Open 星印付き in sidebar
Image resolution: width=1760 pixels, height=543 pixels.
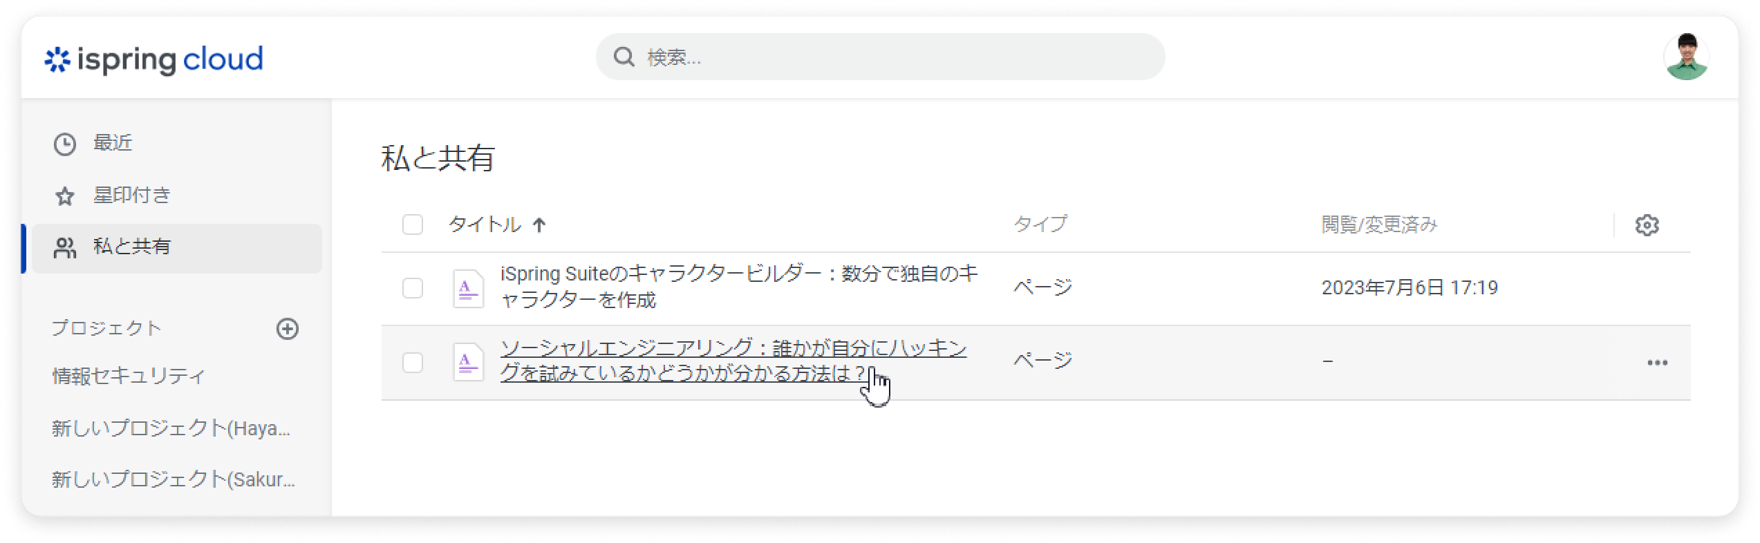click(x=131, y=196)
